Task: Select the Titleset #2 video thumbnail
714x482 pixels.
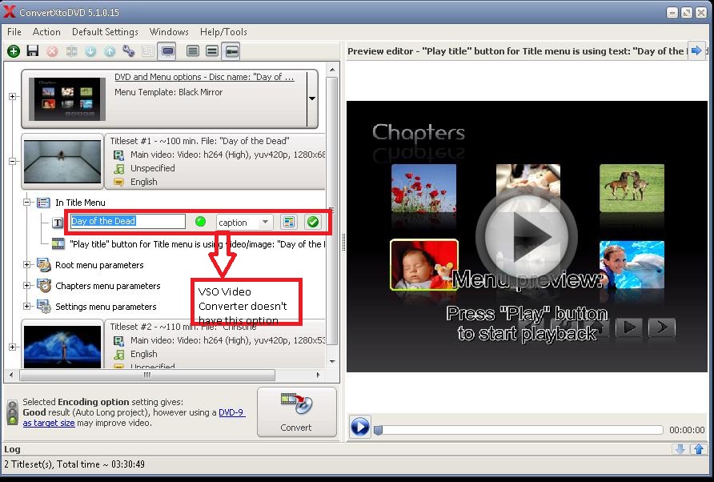Action: pos(62,347)
